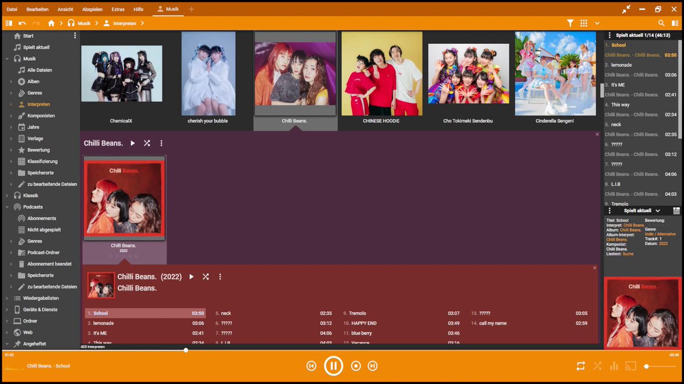Open the filter funnel in the toolbar

click(x=570, y=23)
